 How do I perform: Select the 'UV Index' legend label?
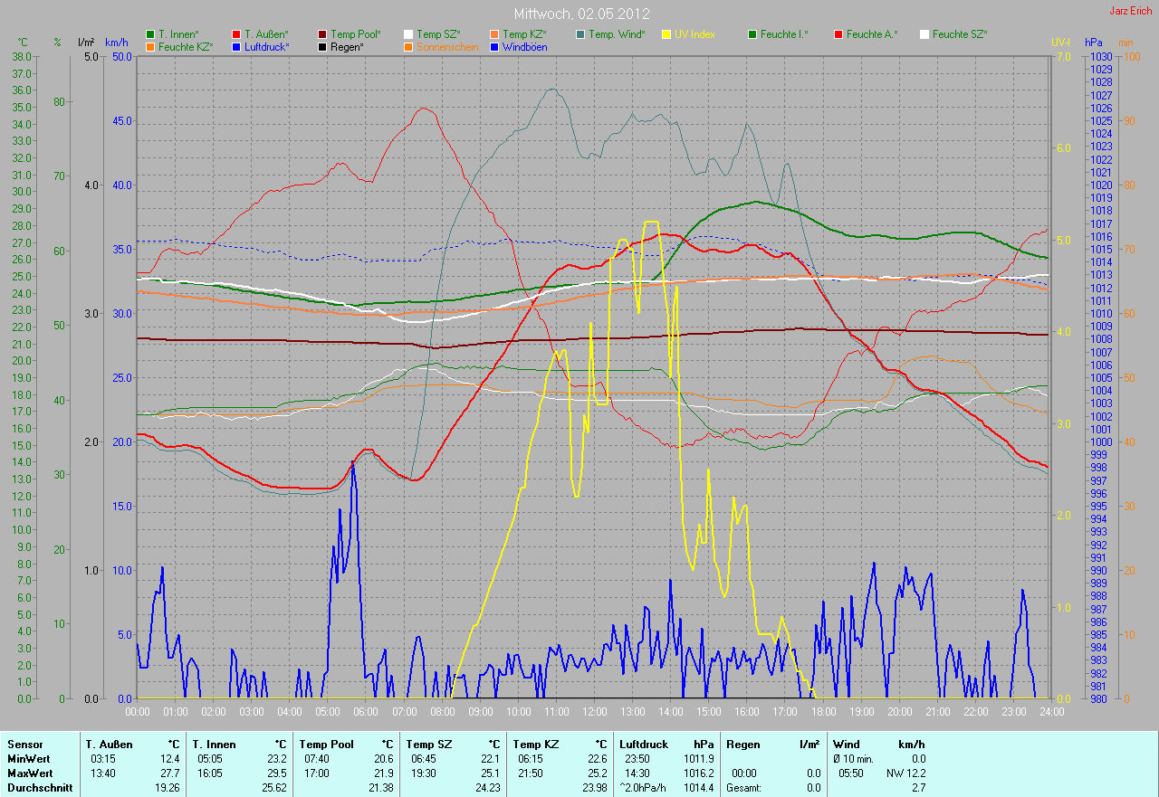[x=694, y=34]
